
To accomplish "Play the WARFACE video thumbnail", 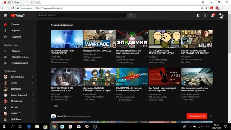I will point(100,39).
